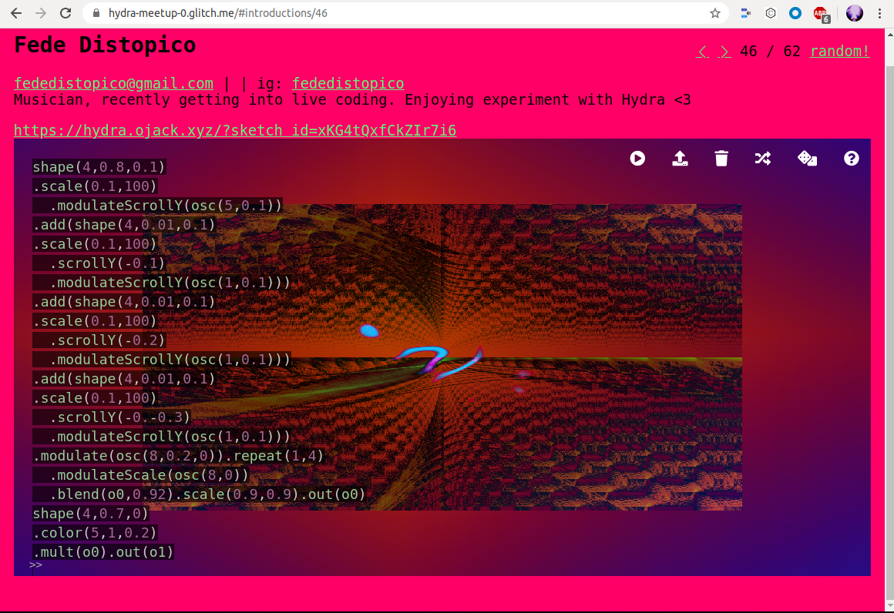Click the 46 / 62 page counter
Screen dimensions: 894x613
pyautogui.click(x=770, y=52)
